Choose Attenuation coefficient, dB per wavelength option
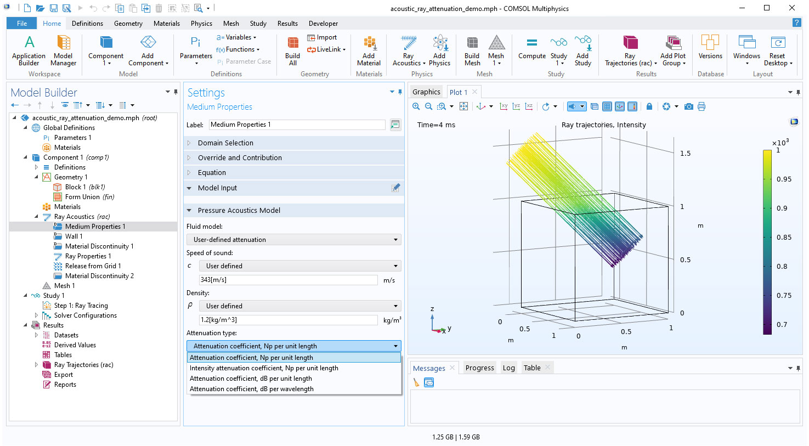 point(252,389)
